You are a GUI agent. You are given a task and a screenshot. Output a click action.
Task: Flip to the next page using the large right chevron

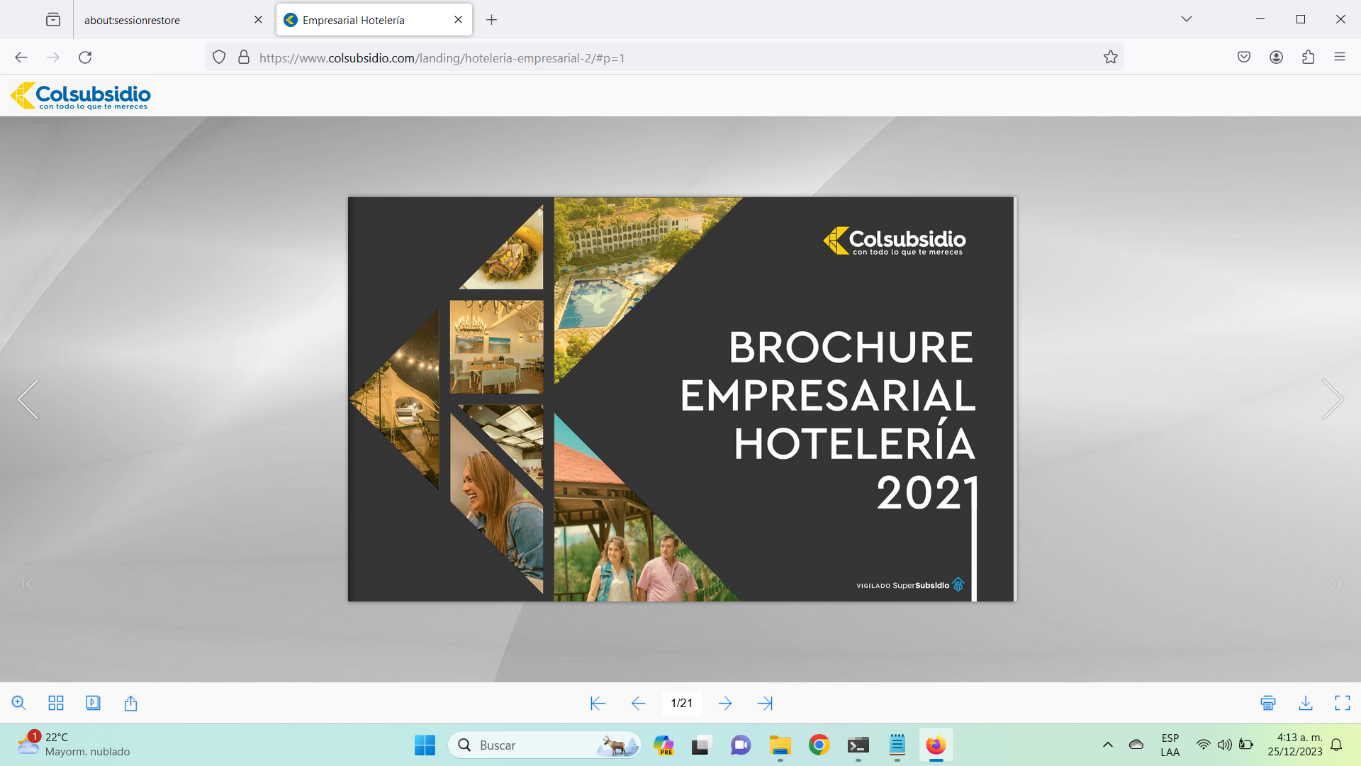[x=1333, y=399]
